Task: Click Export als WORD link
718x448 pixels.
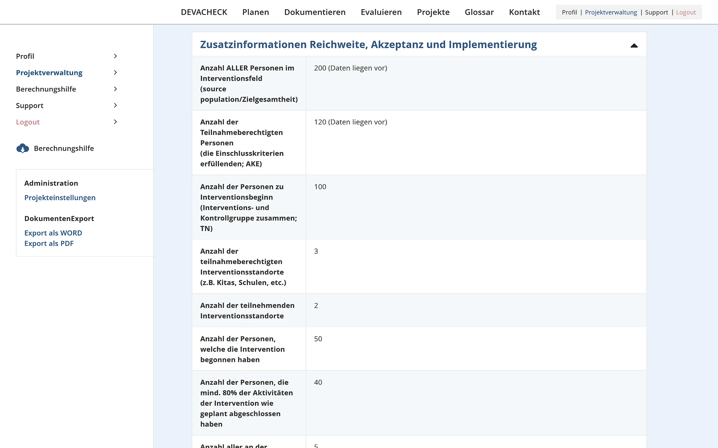Action: (x=53, y=233)
